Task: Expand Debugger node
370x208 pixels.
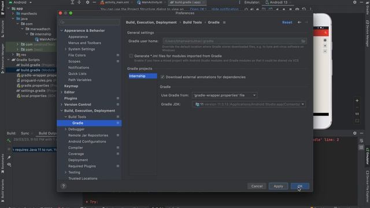Action: tap(65, 129)
